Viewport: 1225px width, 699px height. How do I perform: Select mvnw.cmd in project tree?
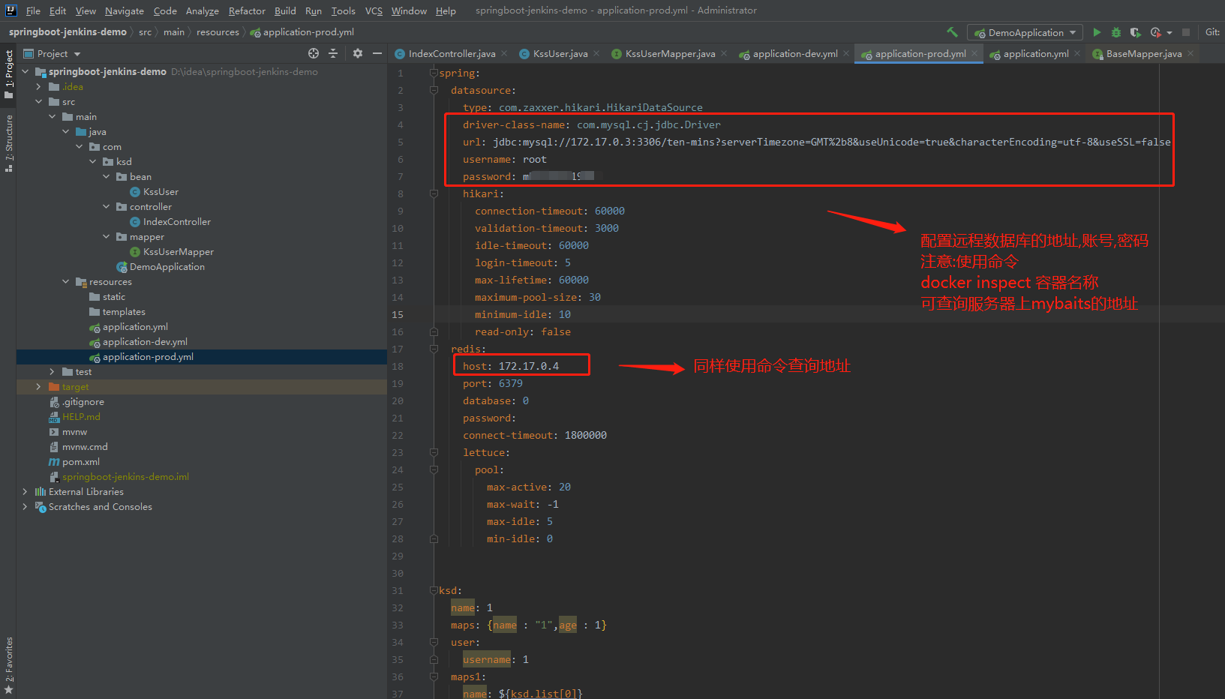(85, 446)
